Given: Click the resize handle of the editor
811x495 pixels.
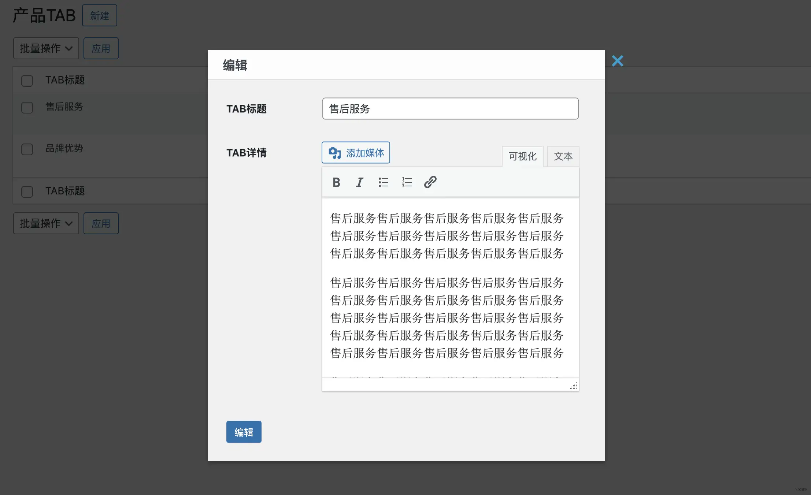Looking at the screenshot, I should 574,386.
